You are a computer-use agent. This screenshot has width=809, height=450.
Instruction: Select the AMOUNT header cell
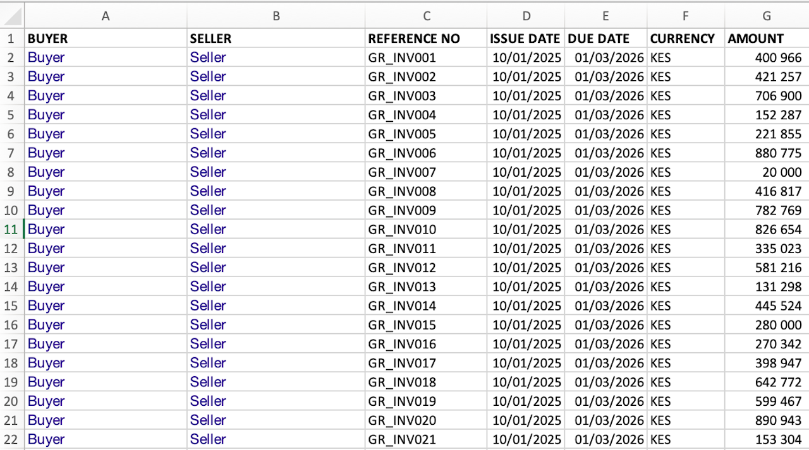(756, 38)
